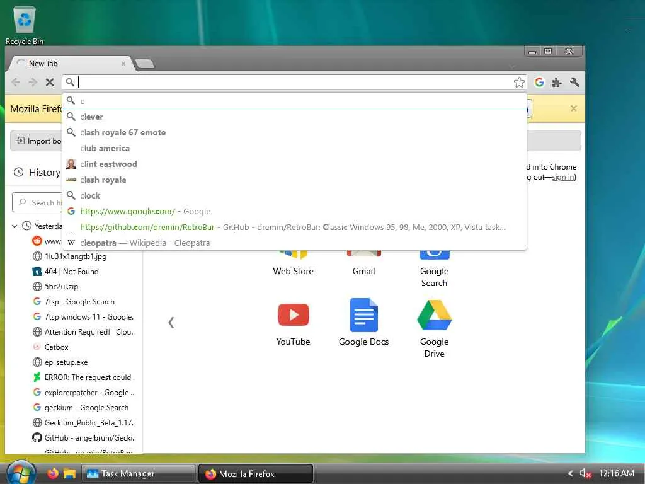
Task: Open the 'explorerpatcher - Google' history entry
Action: 83,393
